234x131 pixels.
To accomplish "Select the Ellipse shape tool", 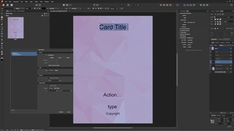I will pyautogui.click(x=2, y=31).
